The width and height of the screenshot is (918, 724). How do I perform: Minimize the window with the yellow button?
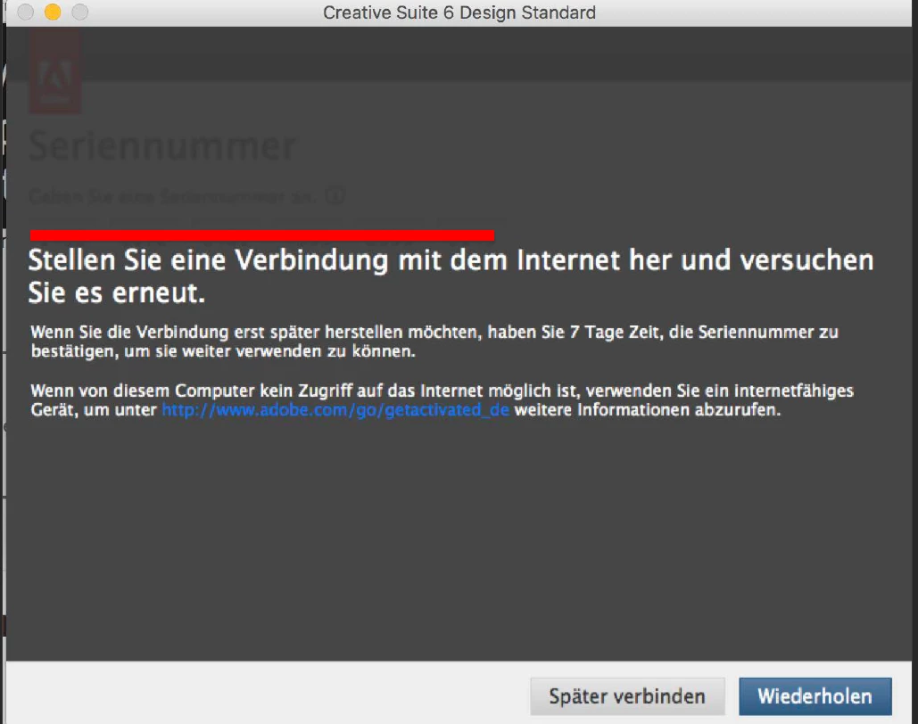tap(53, 12)
